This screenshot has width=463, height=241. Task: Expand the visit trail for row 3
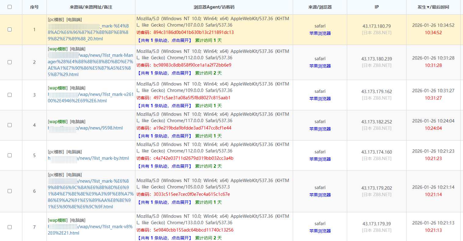(x=165, y=106)
